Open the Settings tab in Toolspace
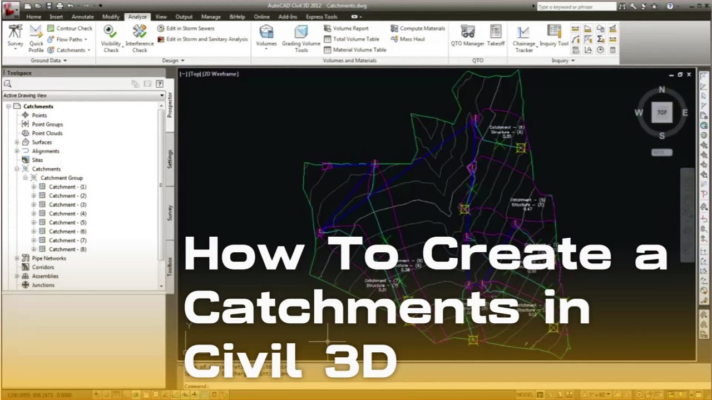Screen dimensions: 712x400 pyautogui.click(x=170, y=159)
